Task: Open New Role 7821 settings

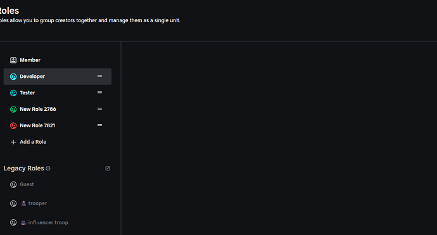Action: 58,125
